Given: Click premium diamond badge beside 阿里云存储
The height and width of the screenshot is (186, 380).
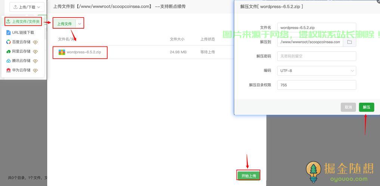Looking at the screenshot, I should tap(35, 52).
